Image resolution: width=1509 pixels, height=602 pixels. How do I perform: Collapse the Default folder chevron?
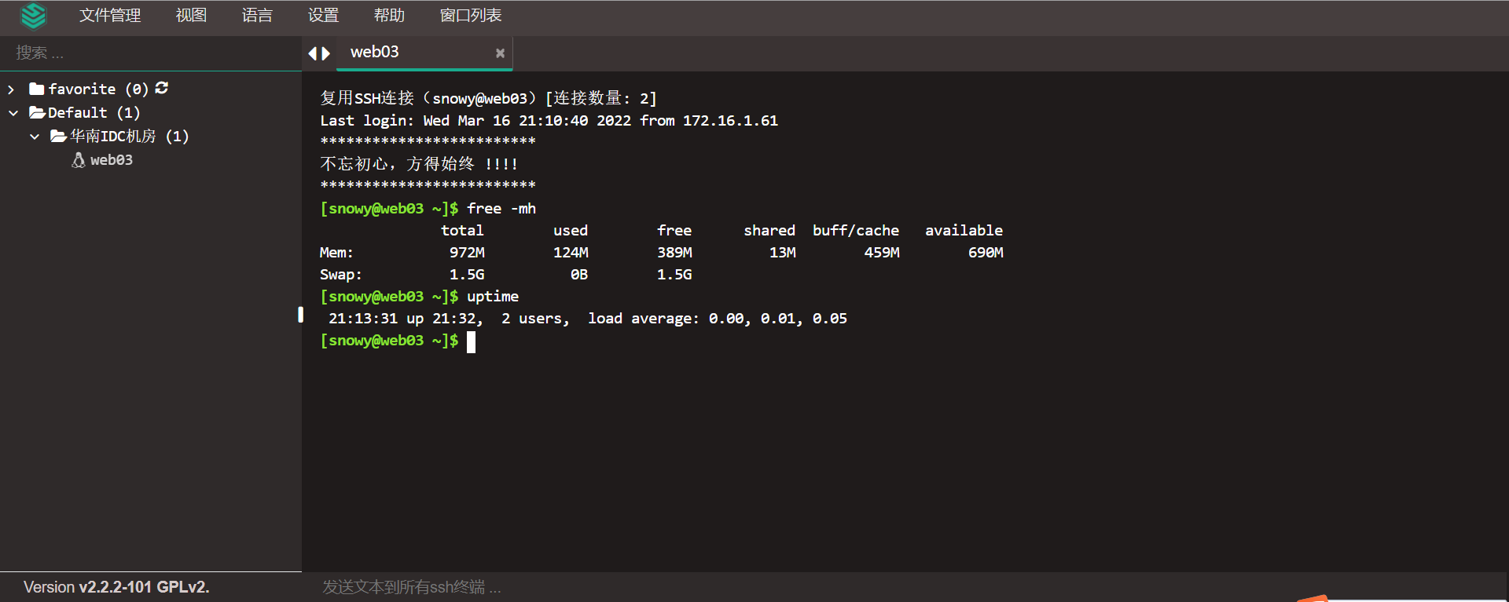tap(13, 113)
